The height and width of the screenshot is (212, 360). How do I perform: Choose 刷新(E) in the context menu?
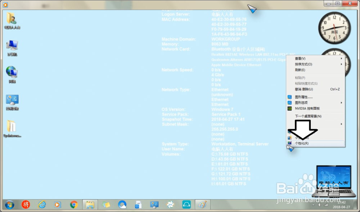click(x=316, y=70)
